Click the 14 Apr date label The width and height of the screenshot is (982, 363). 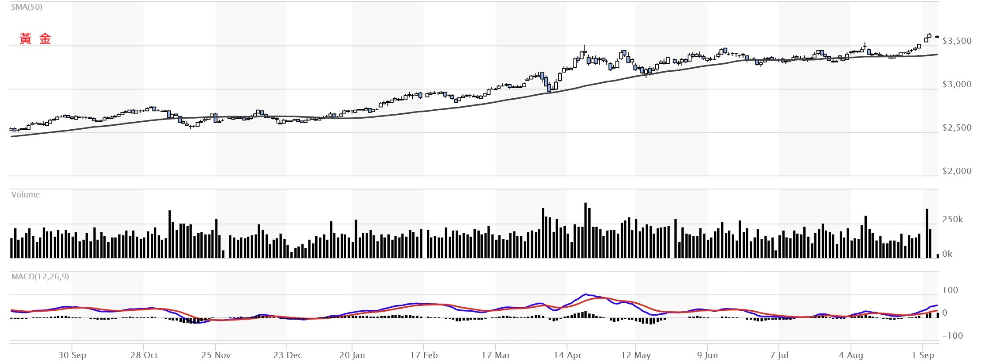pyautogui.click(x=567, y=355)
